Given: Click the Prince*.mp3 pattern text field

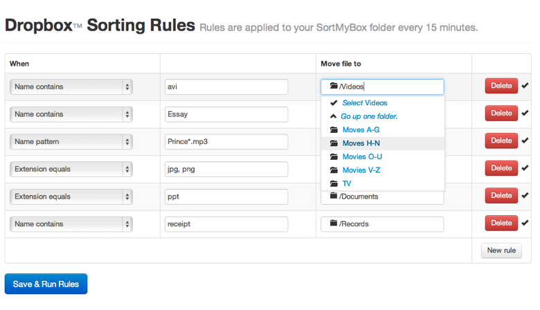Looking at the screenshot, I should coord(226,141).
